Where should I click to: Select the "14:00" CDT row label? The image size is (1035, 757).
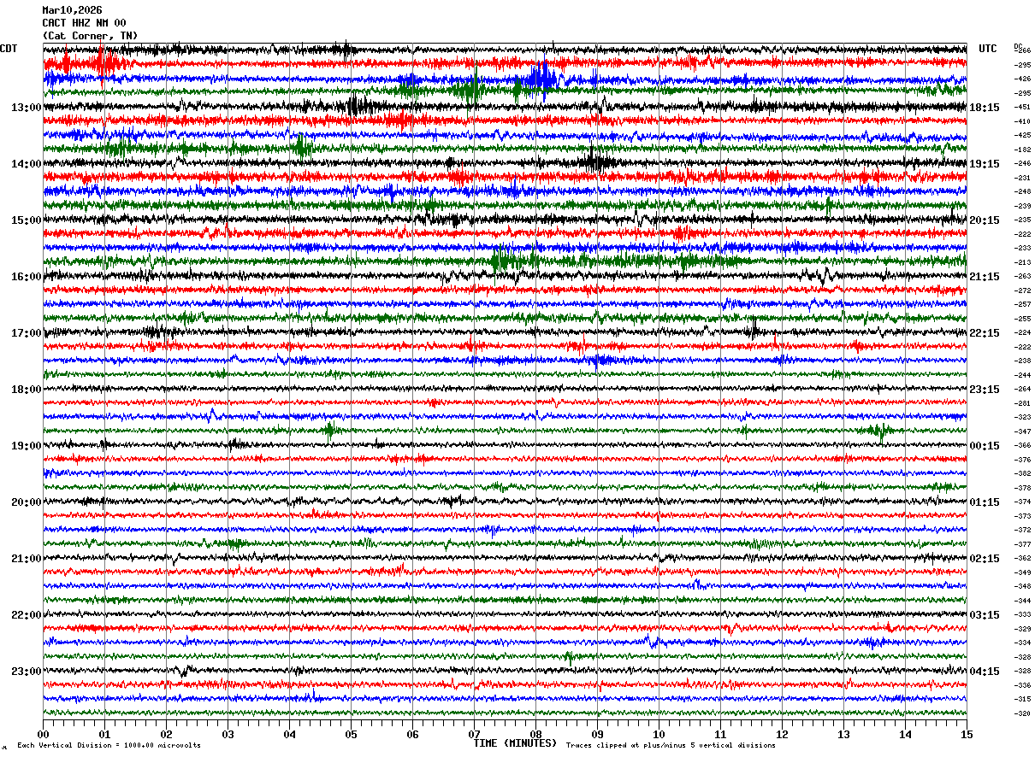27,164
